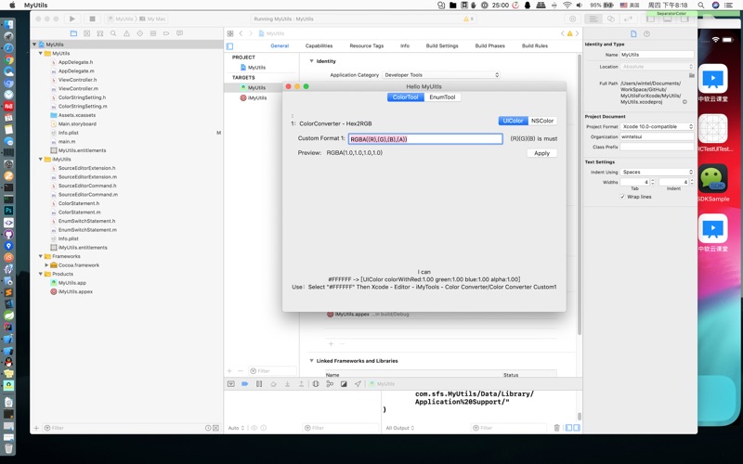
Task: Open the related items grid icon in jump bar
Action: point(230,33)
